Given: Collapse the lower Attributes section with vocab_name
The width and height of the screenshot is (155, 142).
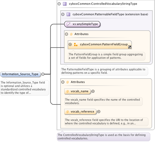Looking at the screenshot, I should 63,82.
